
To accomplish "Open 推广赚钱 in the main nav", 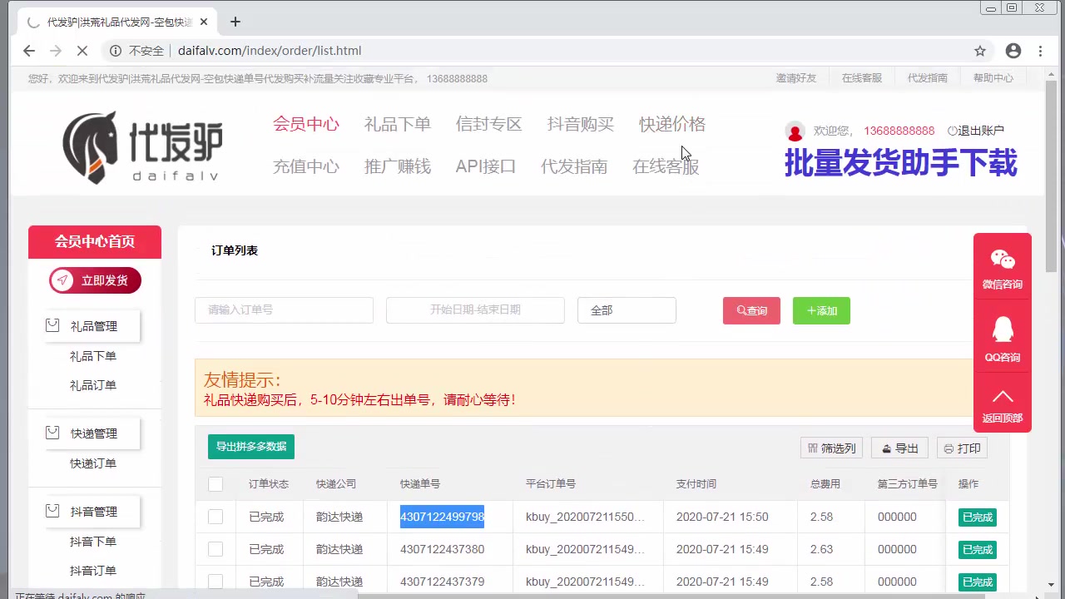I will point(398,166).
